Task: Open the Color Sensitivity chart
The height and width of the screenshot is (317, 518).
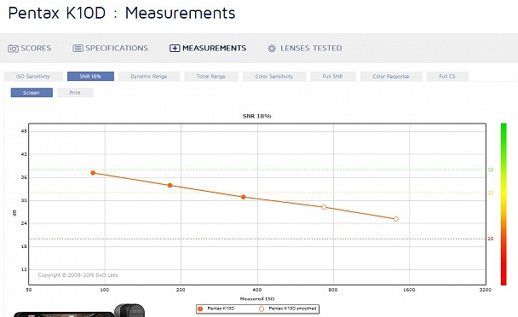Action: point(274,77)
